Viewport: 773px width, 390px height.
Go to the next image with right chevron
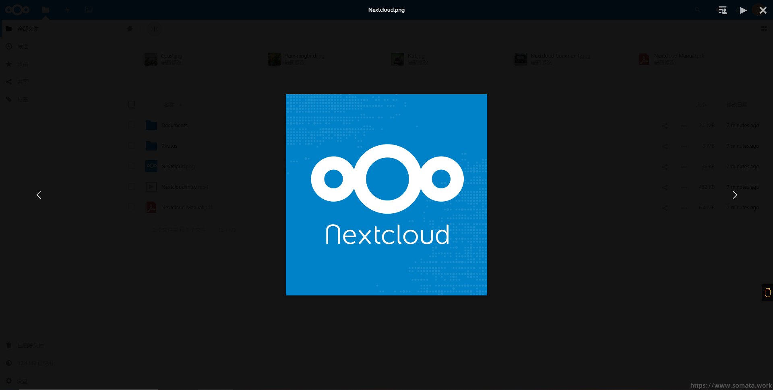coord(734,195)
